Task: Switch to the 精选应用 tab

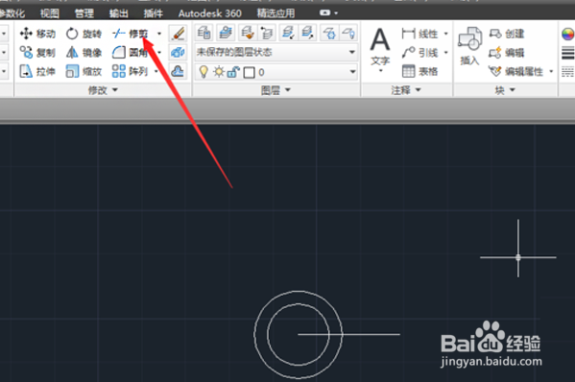Action: coord(276,13)
